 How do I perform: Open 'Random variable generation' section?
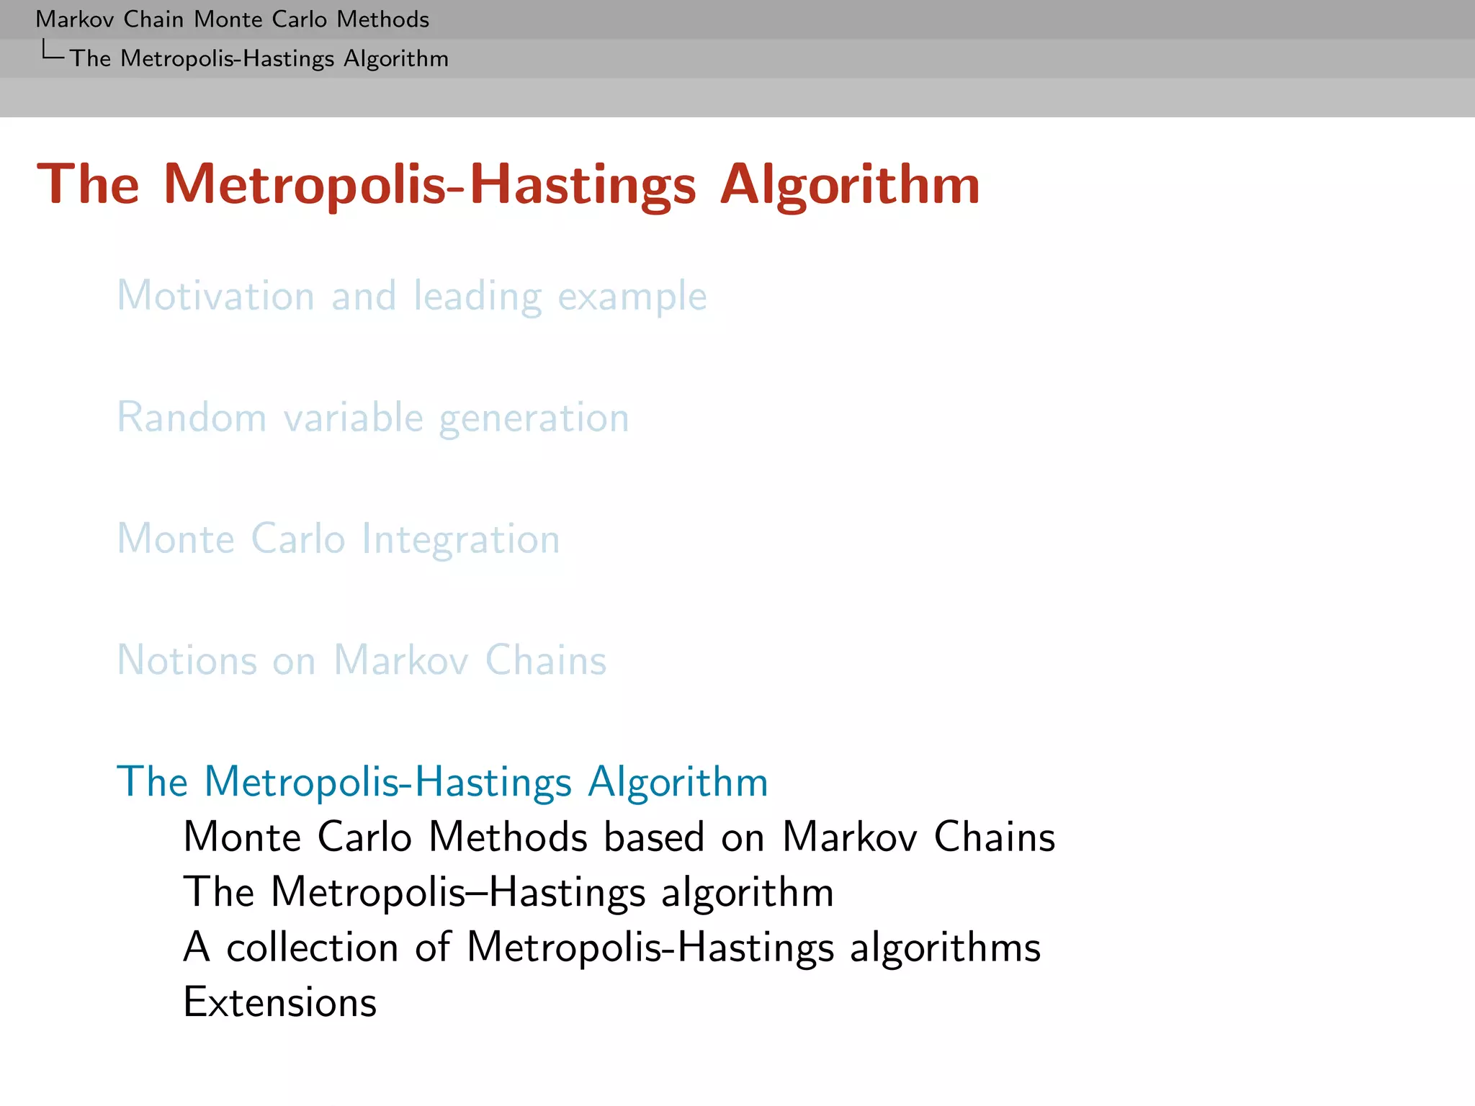pos(373,418)
